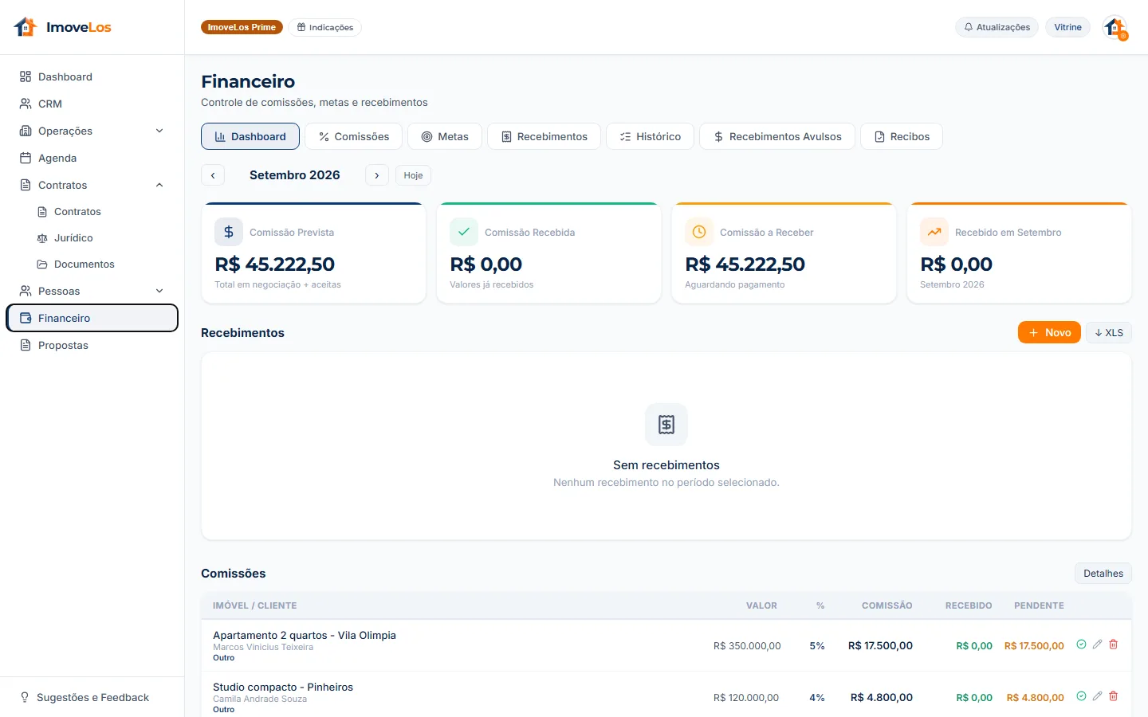Open the Histórico tab
The height and width of the screenshot is (717, 1148).
651,136
